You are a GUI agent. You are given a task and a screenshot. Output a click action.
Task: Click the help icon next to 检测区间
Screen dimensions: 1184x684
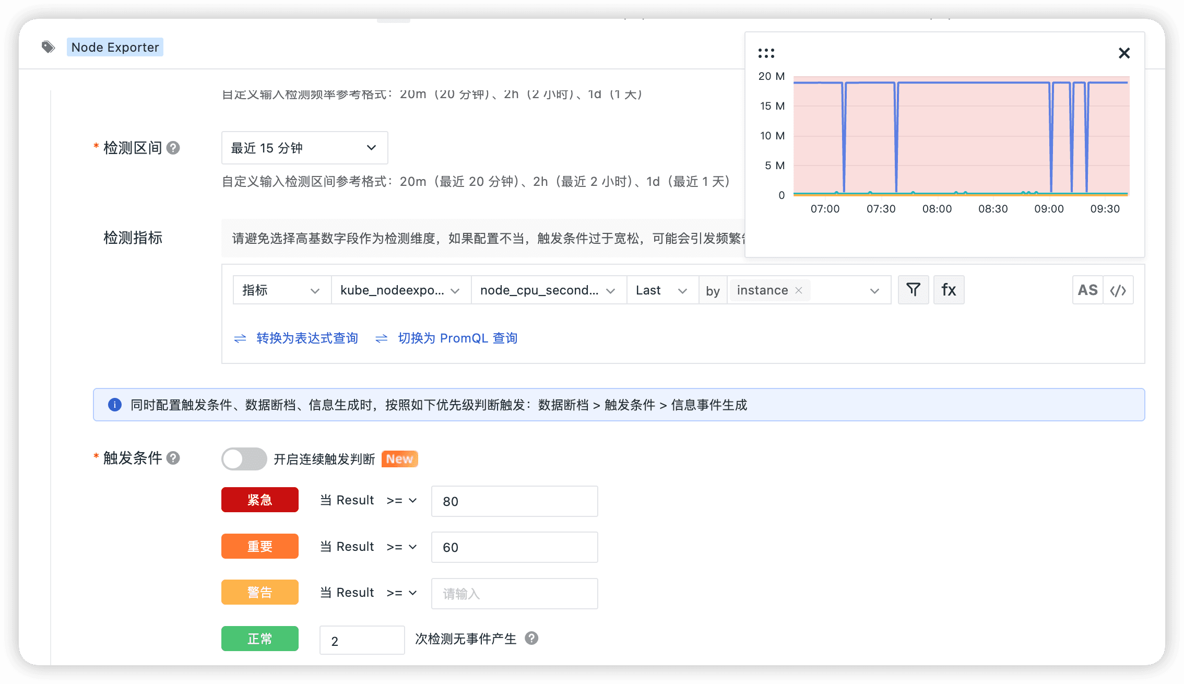173,148
